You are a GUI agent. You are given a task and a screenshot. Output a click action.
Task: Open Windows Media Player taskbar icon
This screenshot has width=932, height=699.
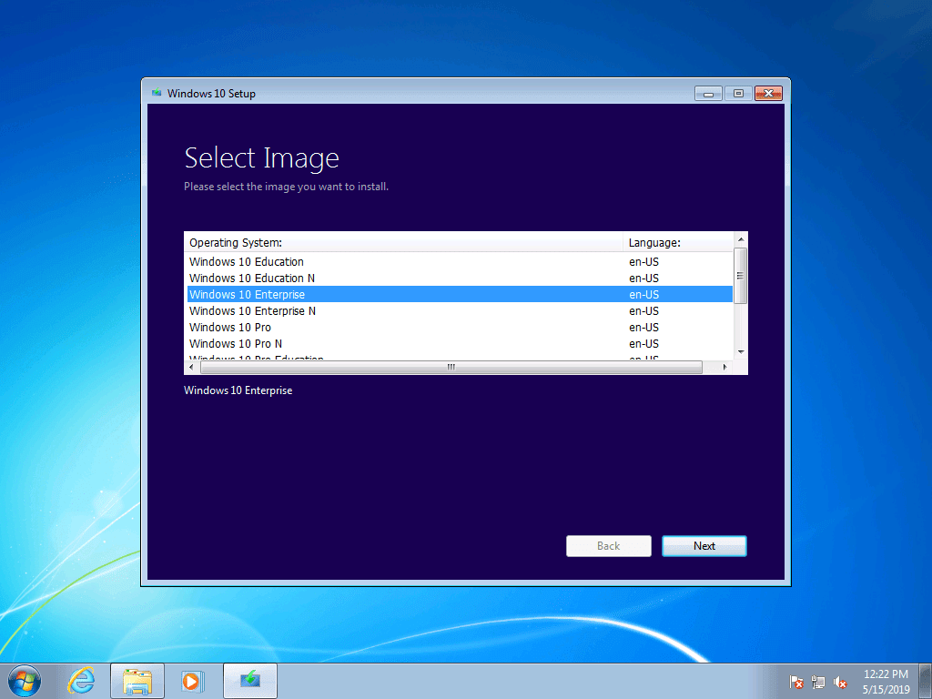191,681
